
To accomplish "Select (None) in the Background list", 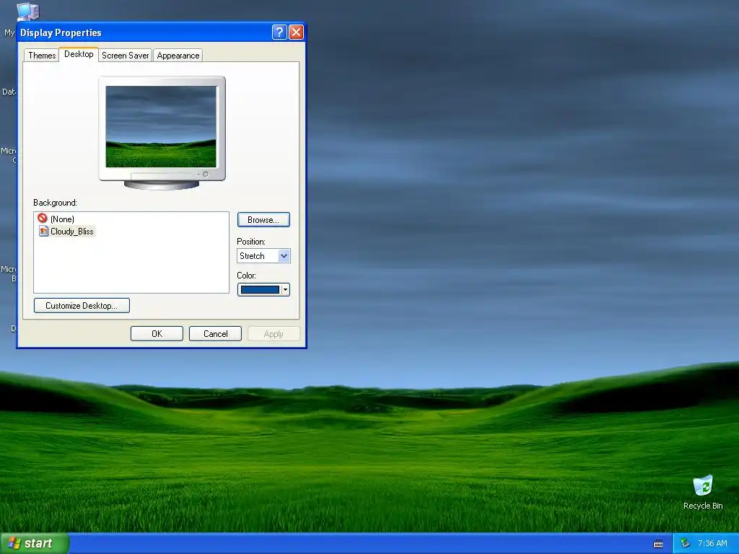I will pyautogui.click(x=62, y=219).
